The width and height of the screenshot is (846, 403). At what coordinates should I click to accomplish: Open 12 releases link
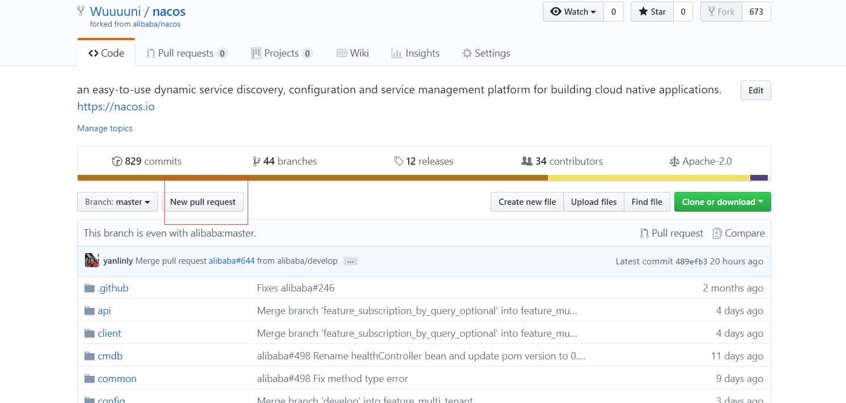click(424, 161)
